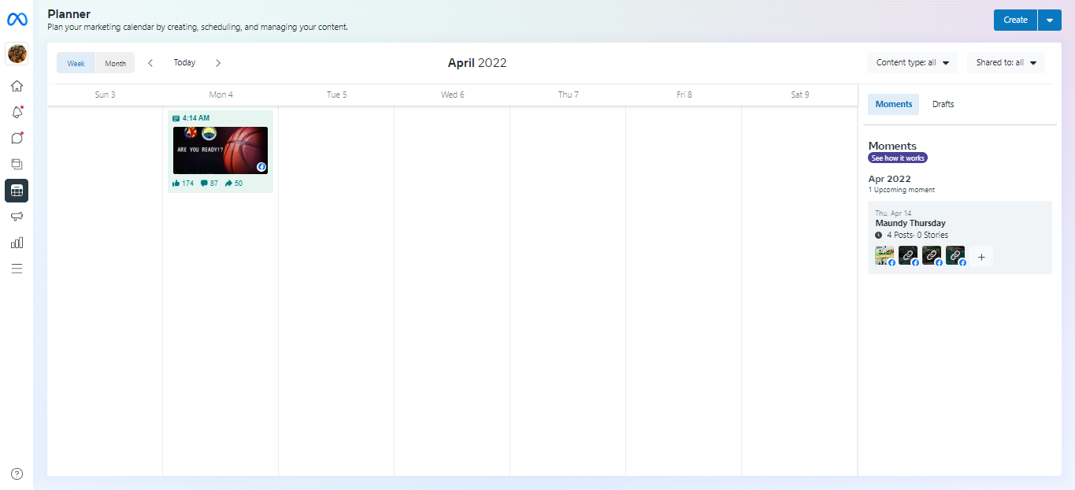
Task: Click the 4:14 AM post time
Action: click(196, 118)
